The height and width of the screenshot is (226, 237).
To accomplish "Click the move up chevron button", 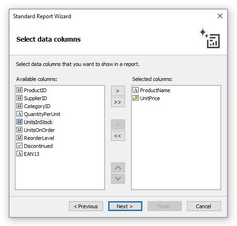I will (x=118, y=168).
